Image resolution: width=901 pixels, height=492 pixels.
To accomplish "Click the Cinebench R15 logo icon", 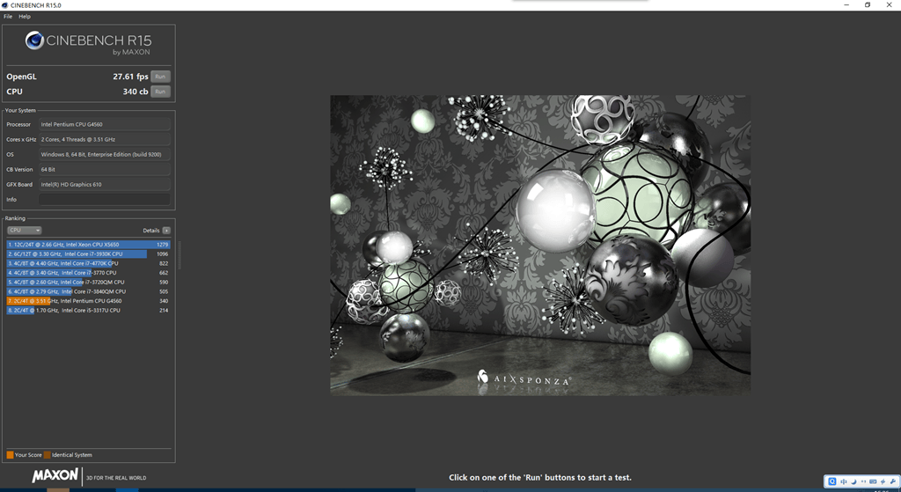I will [34, 40].
